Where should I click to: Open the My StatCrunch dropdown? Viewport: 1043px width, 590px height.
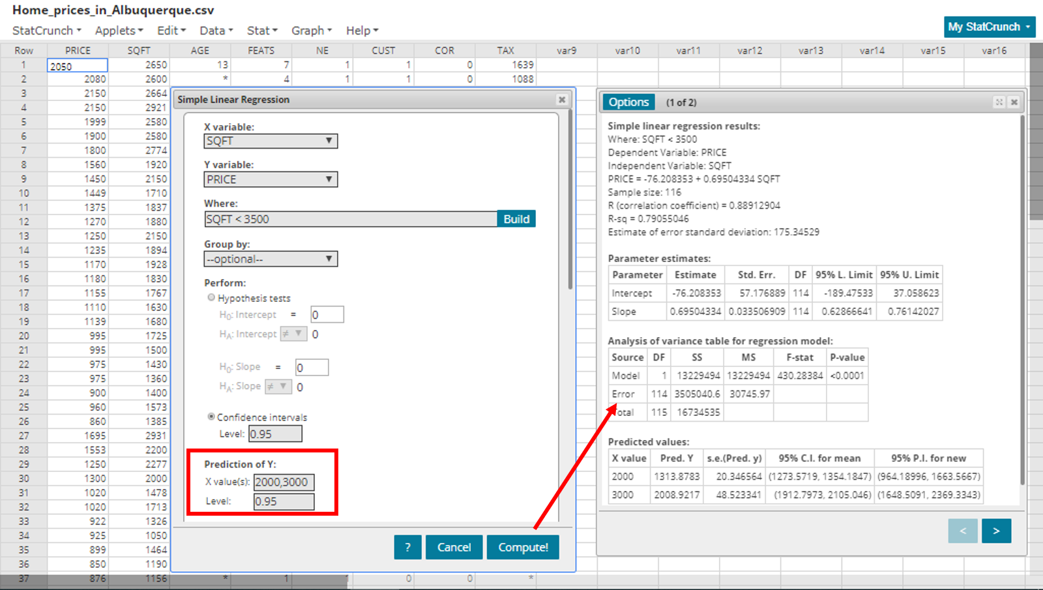click(989, 27)
